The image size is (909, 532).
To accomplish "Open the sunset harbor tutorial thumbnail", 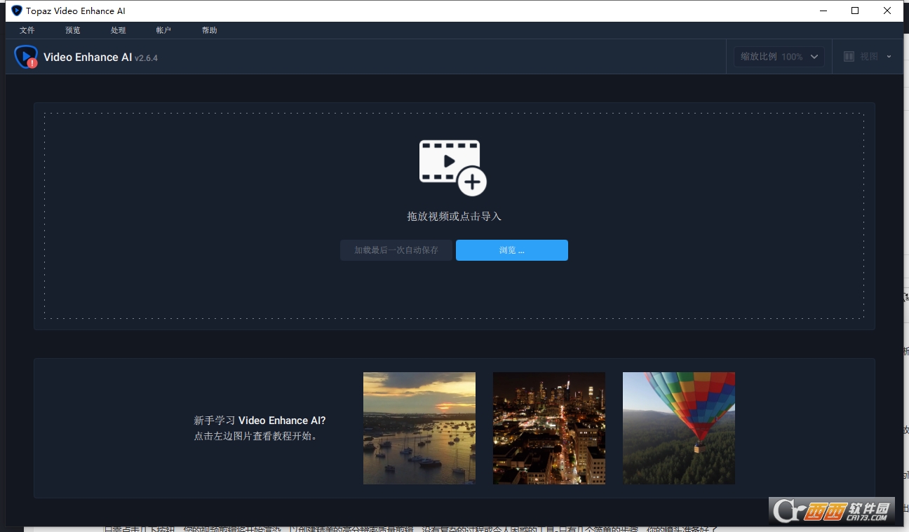I will [x=419, y=428].
